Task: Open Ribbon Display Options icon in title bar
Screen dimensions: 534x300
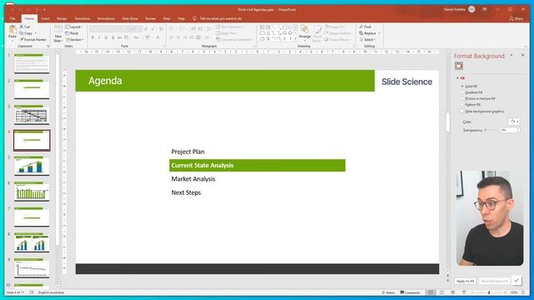Action: tap(484, 9)
